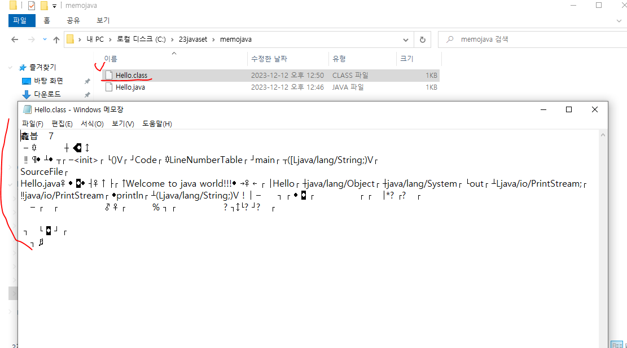Select 'memojava' breadcrumb segment

tap(236, 39)
